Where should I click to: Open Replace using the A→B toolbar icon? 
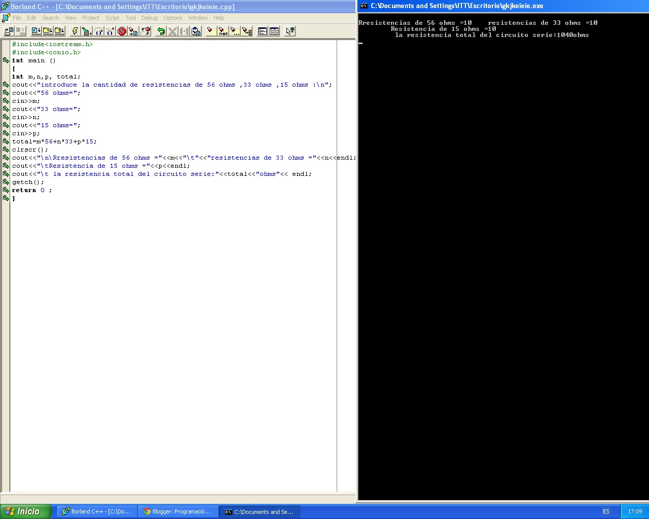pos(222,31)
